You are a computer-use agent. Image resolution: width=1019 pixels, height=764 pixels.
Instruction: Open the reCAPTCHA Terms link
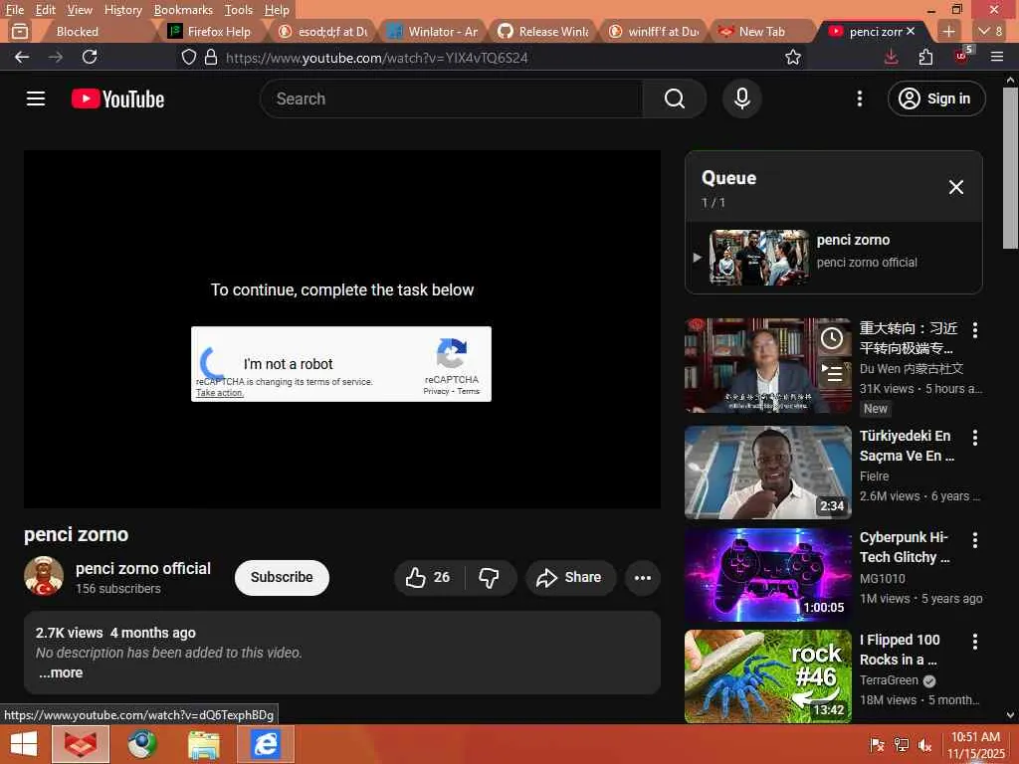point(468,391)
